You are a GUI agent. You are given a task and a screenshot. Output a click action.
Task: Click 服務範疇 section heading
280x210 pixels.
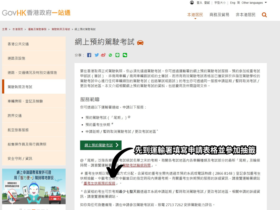[90, 99]
